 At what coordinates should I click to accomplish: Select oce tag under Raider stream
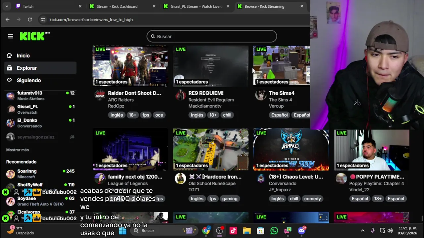tap(159, 115)
